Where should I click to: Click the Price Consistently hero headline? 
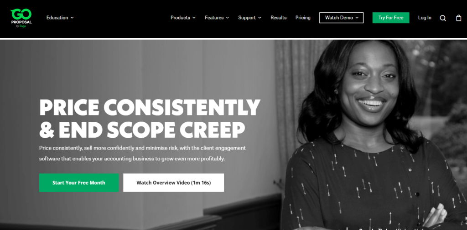point(150,118)
